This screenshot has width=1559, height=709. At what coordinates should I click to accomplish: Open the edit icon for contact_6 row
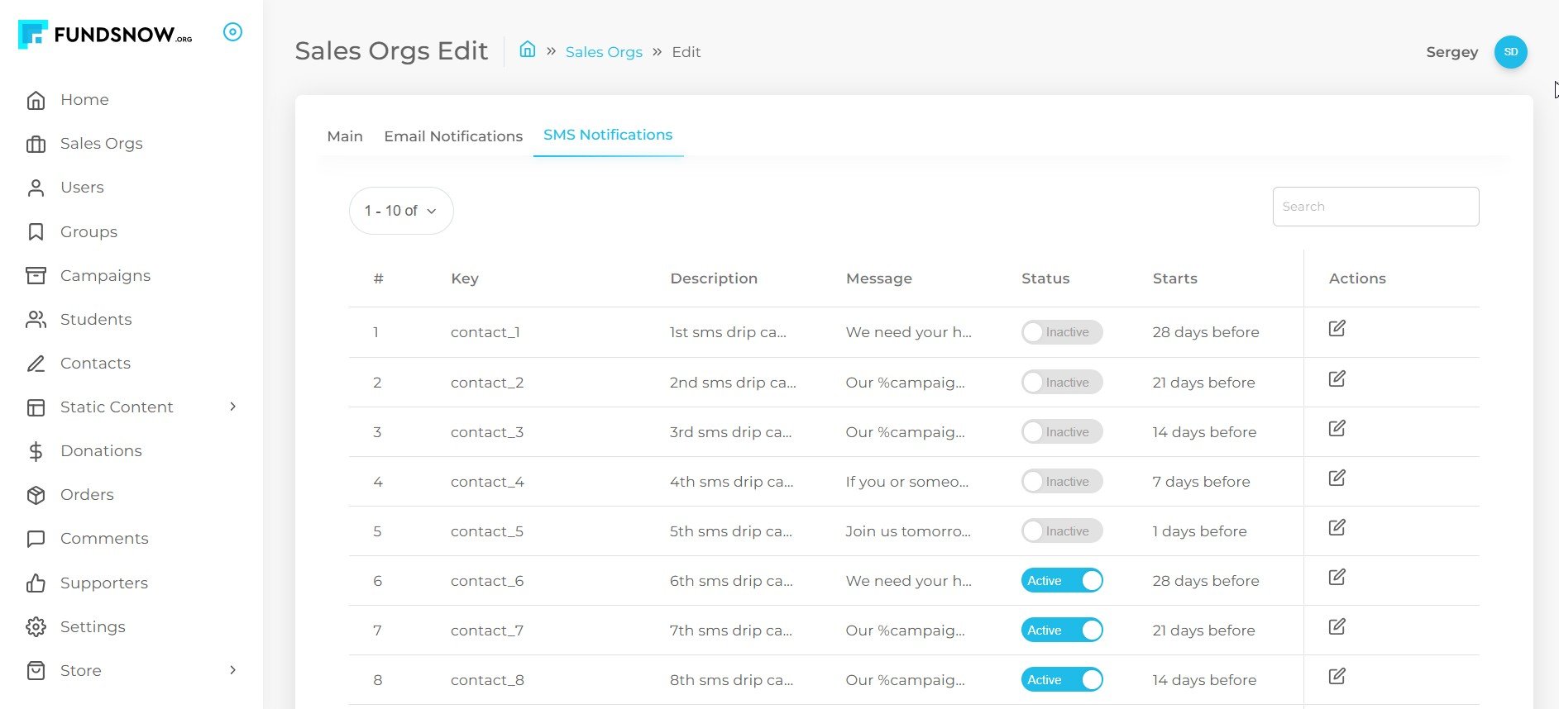(1337, 578)
